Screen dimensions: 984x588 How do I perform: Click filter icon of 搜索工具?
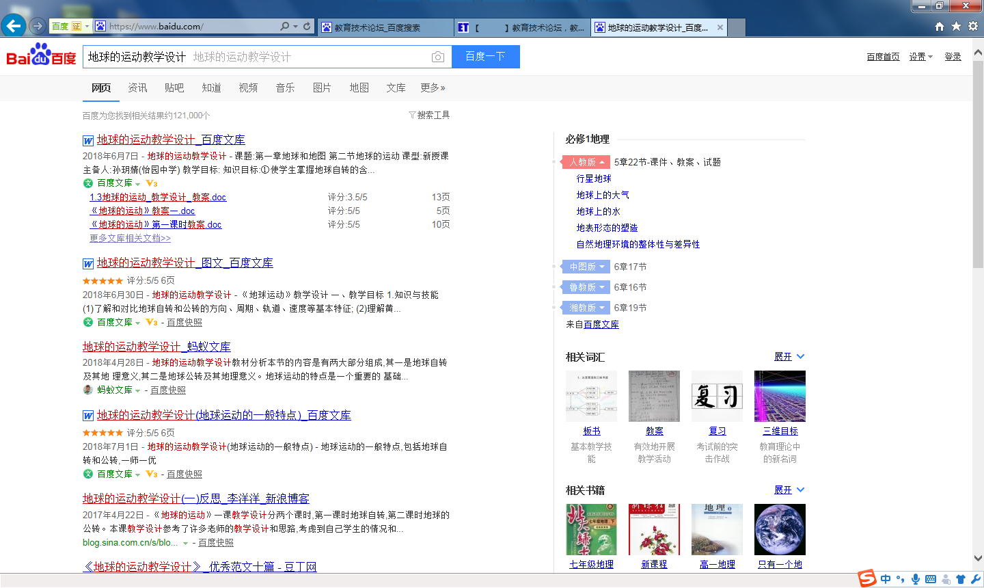tap(412, 115)
